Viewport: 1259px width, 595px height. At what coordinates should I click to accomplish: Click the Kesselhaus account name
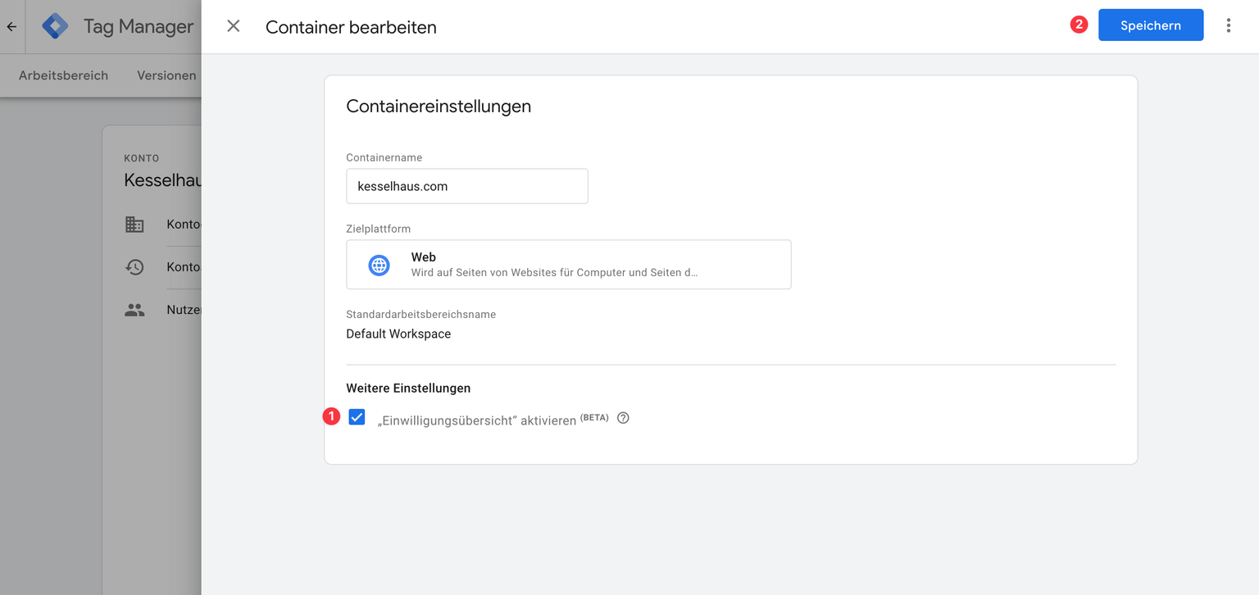tap(162, 180)
